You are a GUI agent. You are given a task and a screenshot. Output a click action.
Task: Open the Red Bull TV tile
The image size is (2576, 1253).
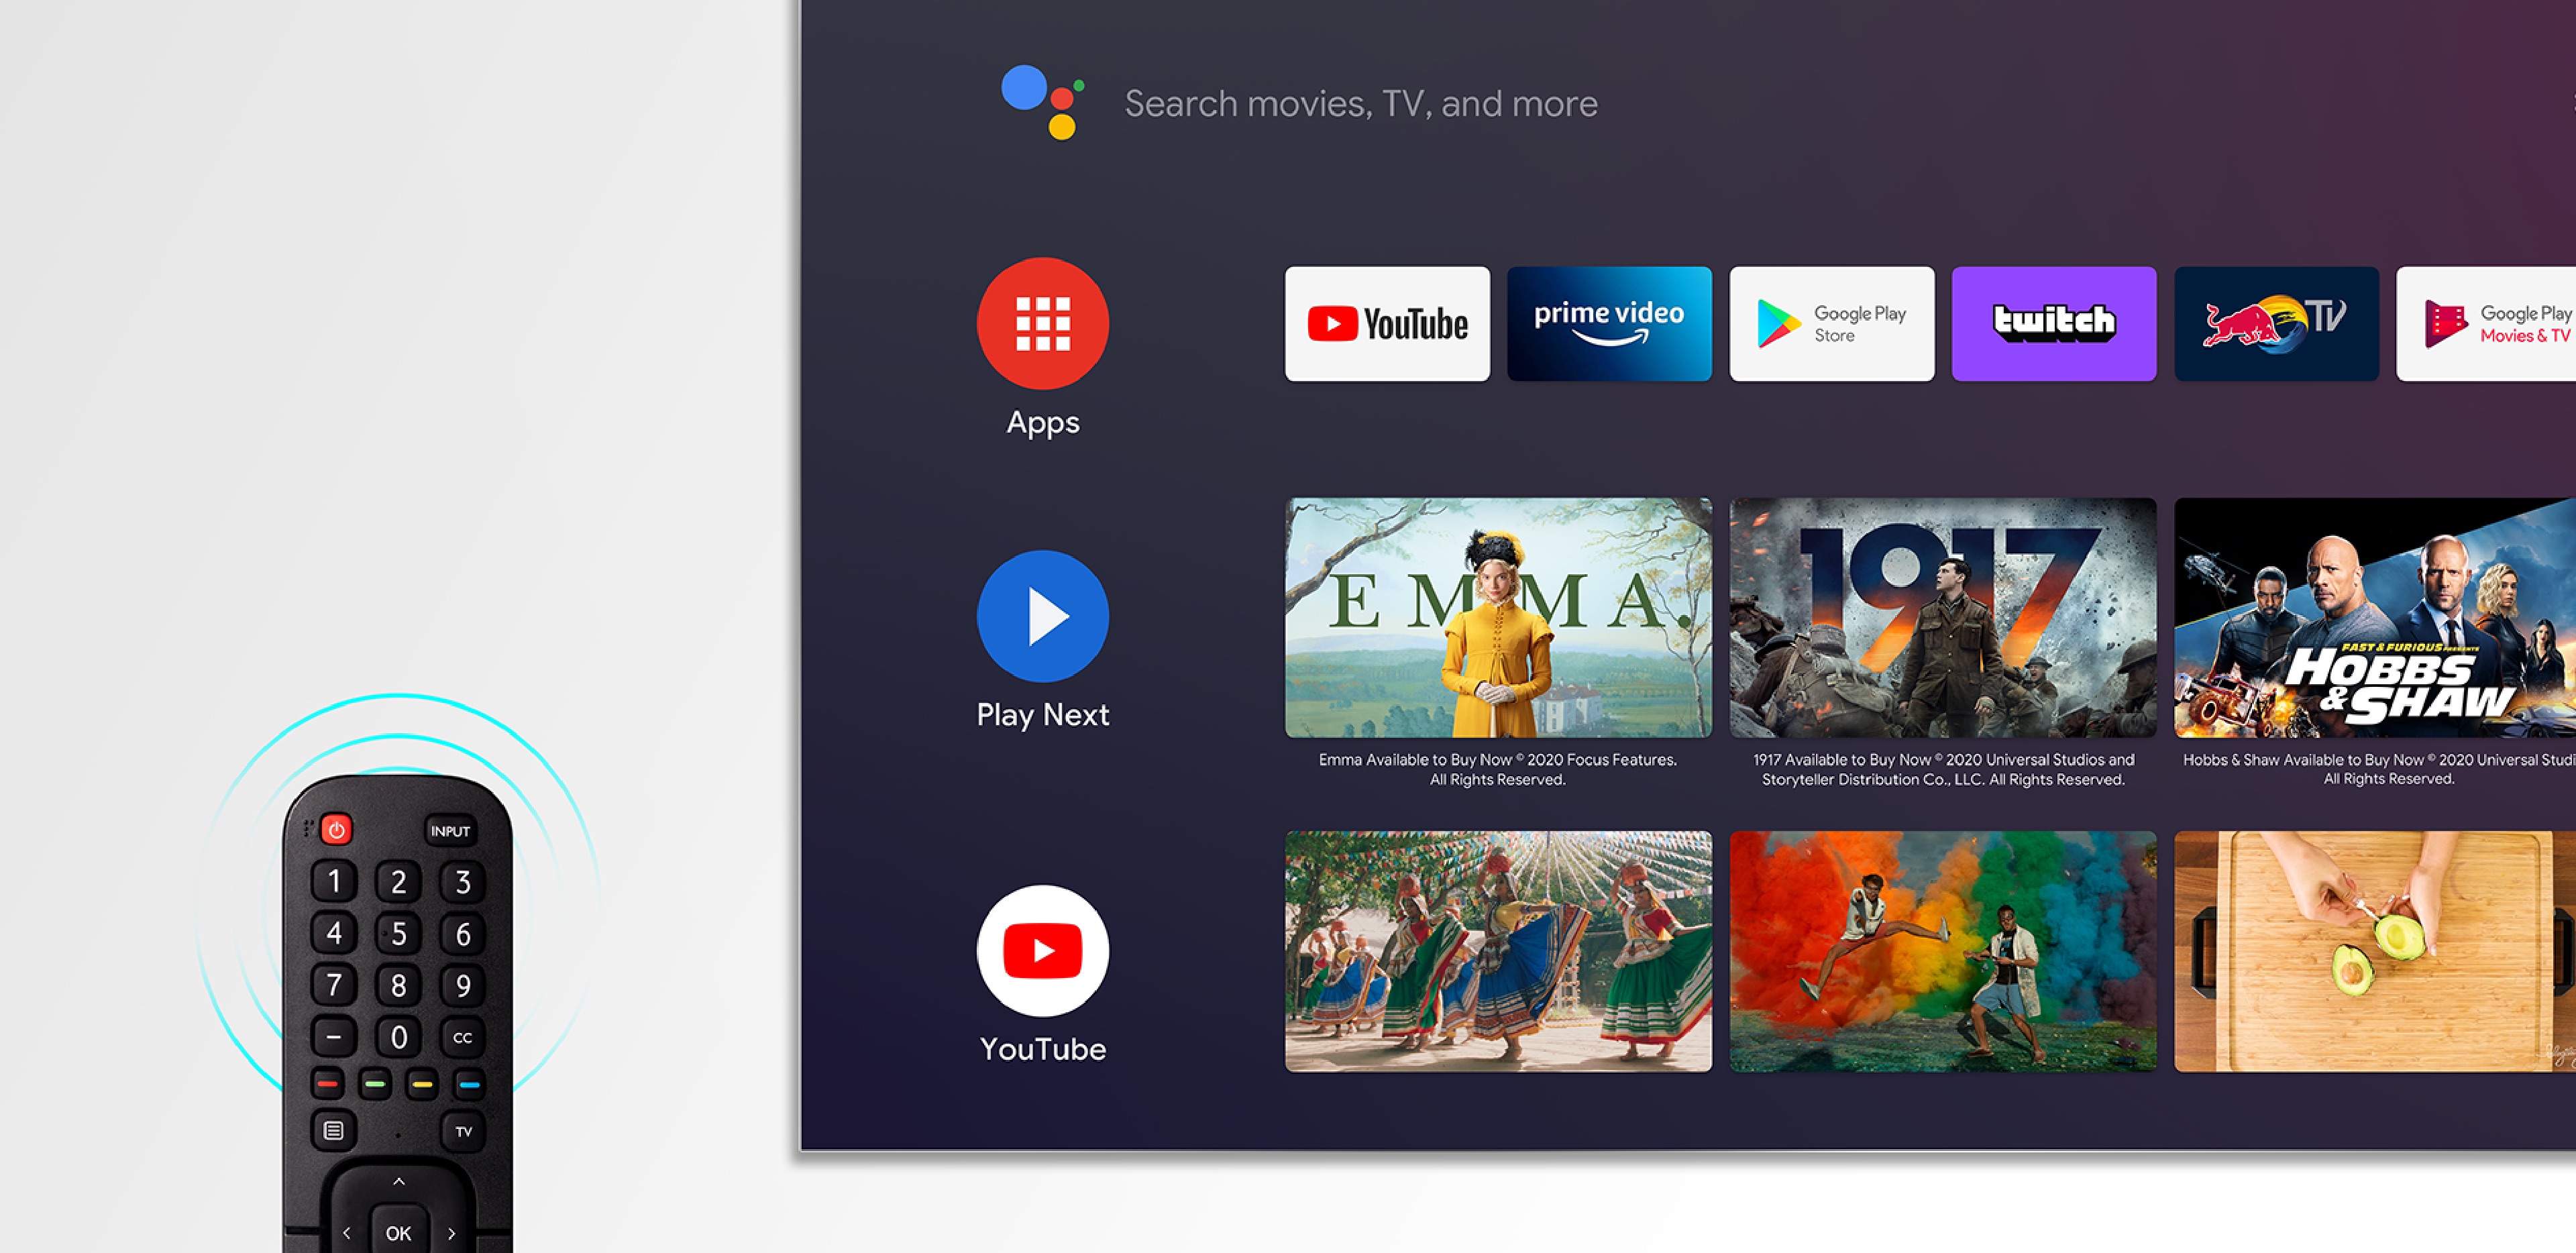click(2276, 324)
